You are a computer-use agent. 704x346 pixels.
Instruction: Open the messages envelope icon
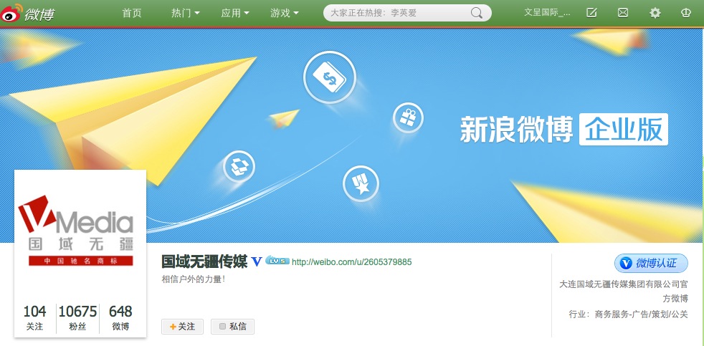coord(623,13)
